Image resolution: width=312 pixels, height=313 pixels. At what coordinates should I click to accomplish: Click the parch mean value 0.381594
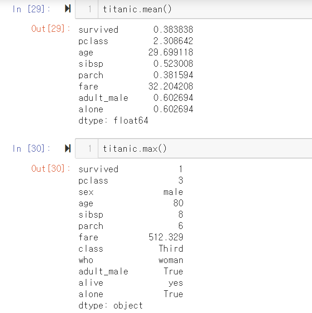[x=173, y=75]
